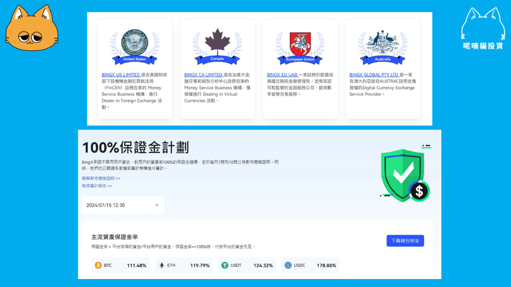Click the dollar sign coin on shield
The image size is (511, 287).
pos(419,191)
